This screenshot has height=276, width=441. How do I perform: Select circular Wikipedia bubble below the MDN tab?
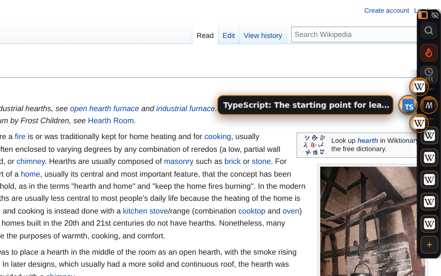(x=419, y=123)
